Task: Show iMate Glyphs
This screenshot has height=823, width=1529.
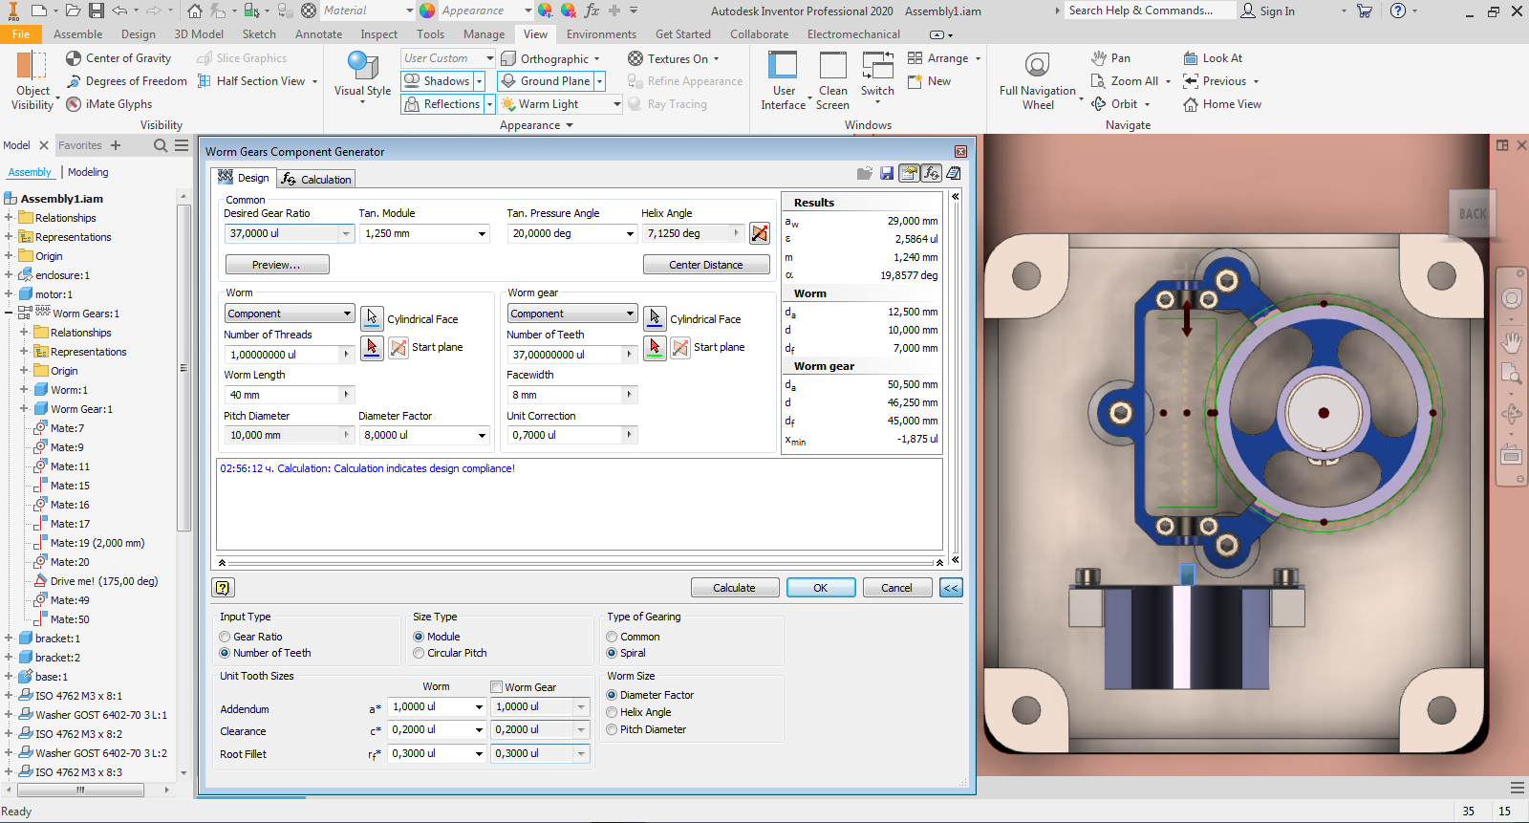Action: pyautogui.click(x=109, y=104)
